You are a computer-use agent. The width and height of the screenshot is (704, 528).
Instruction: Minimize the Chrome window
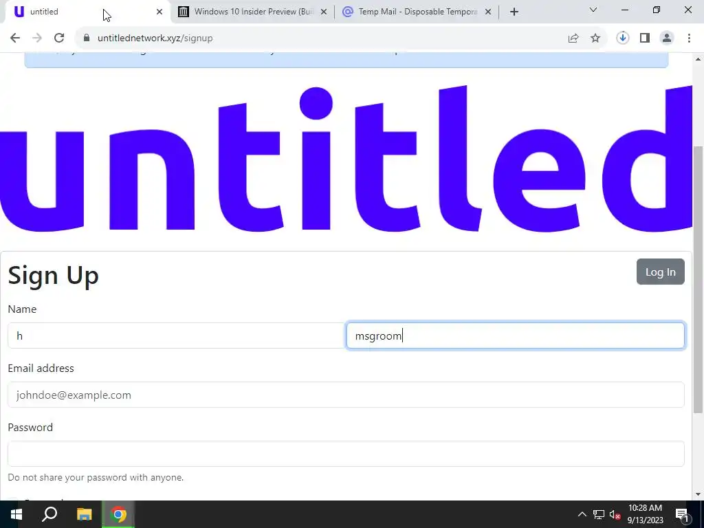[x=625, y=10]
